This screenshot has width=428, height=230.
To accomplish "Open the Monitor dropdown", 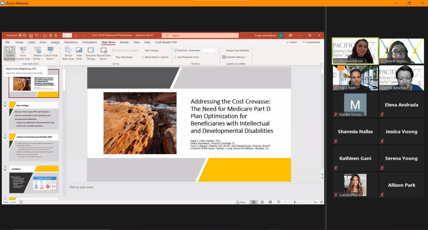I will point(217,51).
